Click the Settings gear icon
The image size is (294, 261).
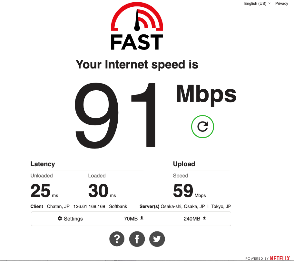60,218
